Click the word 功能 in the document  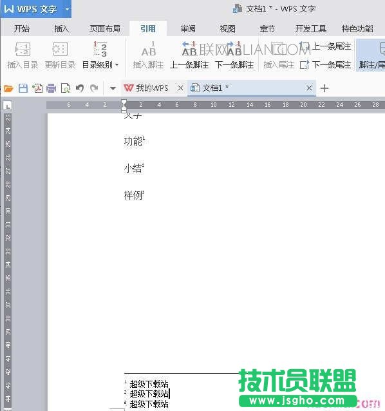133,141
